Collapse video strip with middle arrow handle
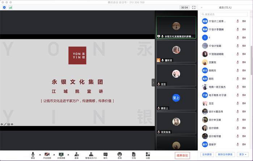This screenshot has width=253, height=161. pyautogui.click(x=153, y=83)
